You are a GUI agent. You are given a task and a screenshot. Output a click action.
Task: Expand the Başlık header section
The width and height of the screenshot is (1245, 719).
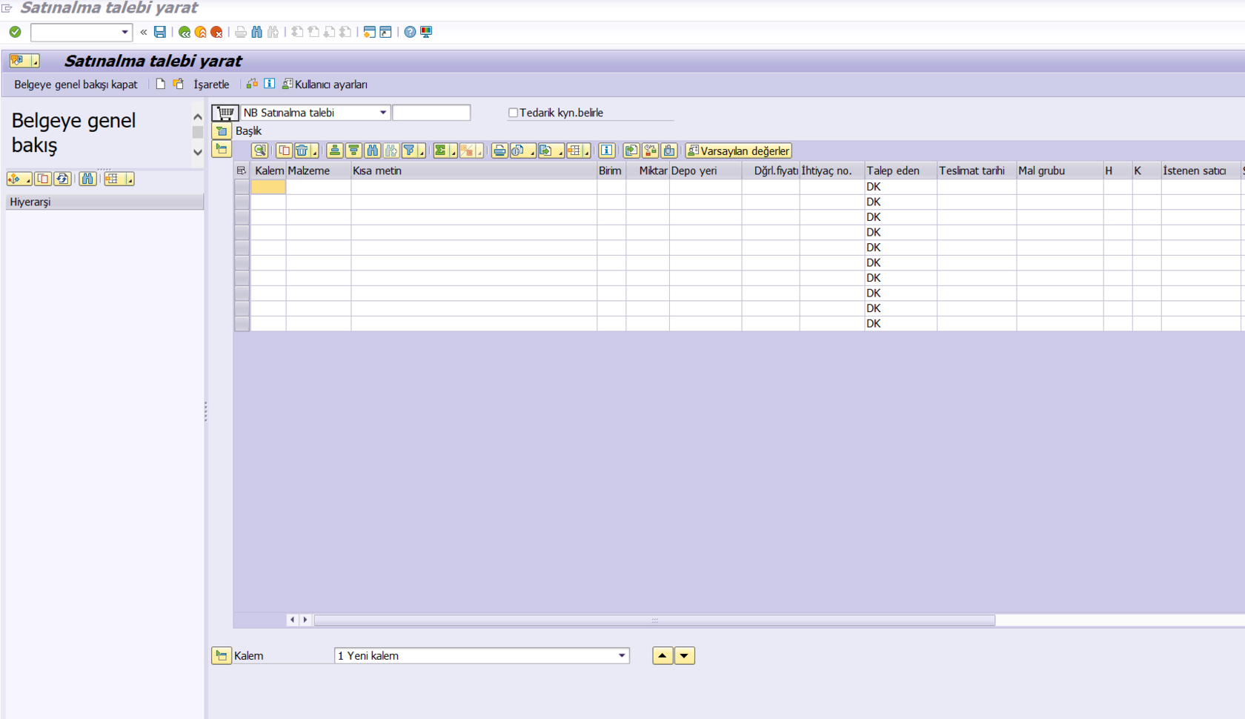(222, 131)
